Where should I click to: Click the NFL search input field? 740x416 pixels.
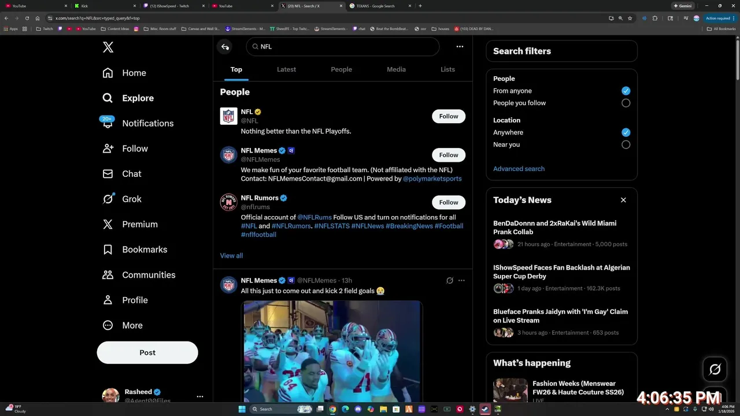342,47
